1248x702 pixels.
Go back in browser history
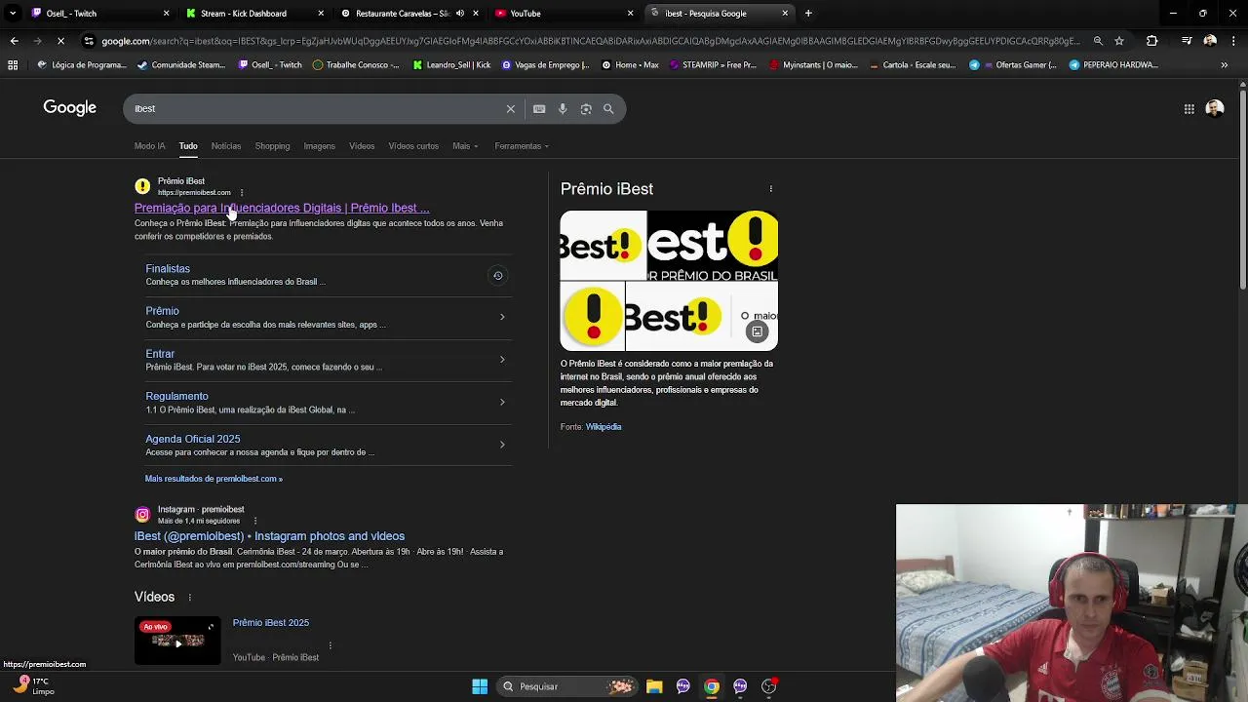[x=14, y=41]
